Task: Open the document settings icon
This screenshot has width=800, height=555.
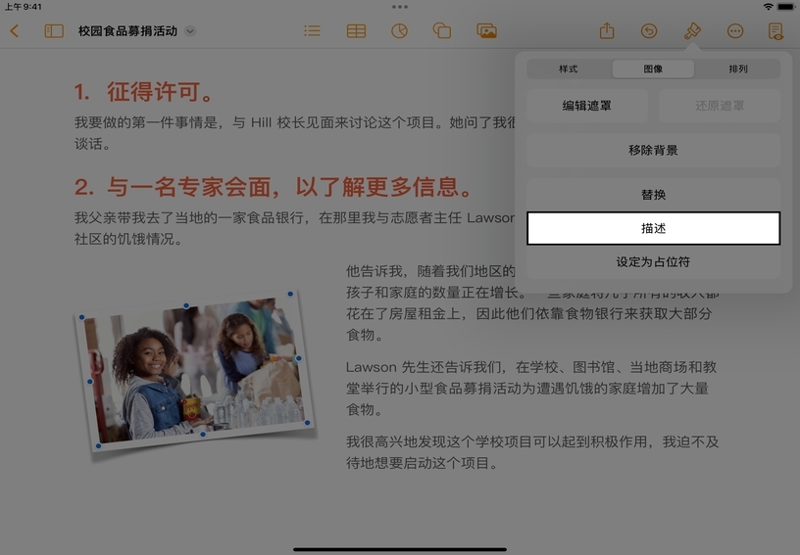Action: click(776, 31)
